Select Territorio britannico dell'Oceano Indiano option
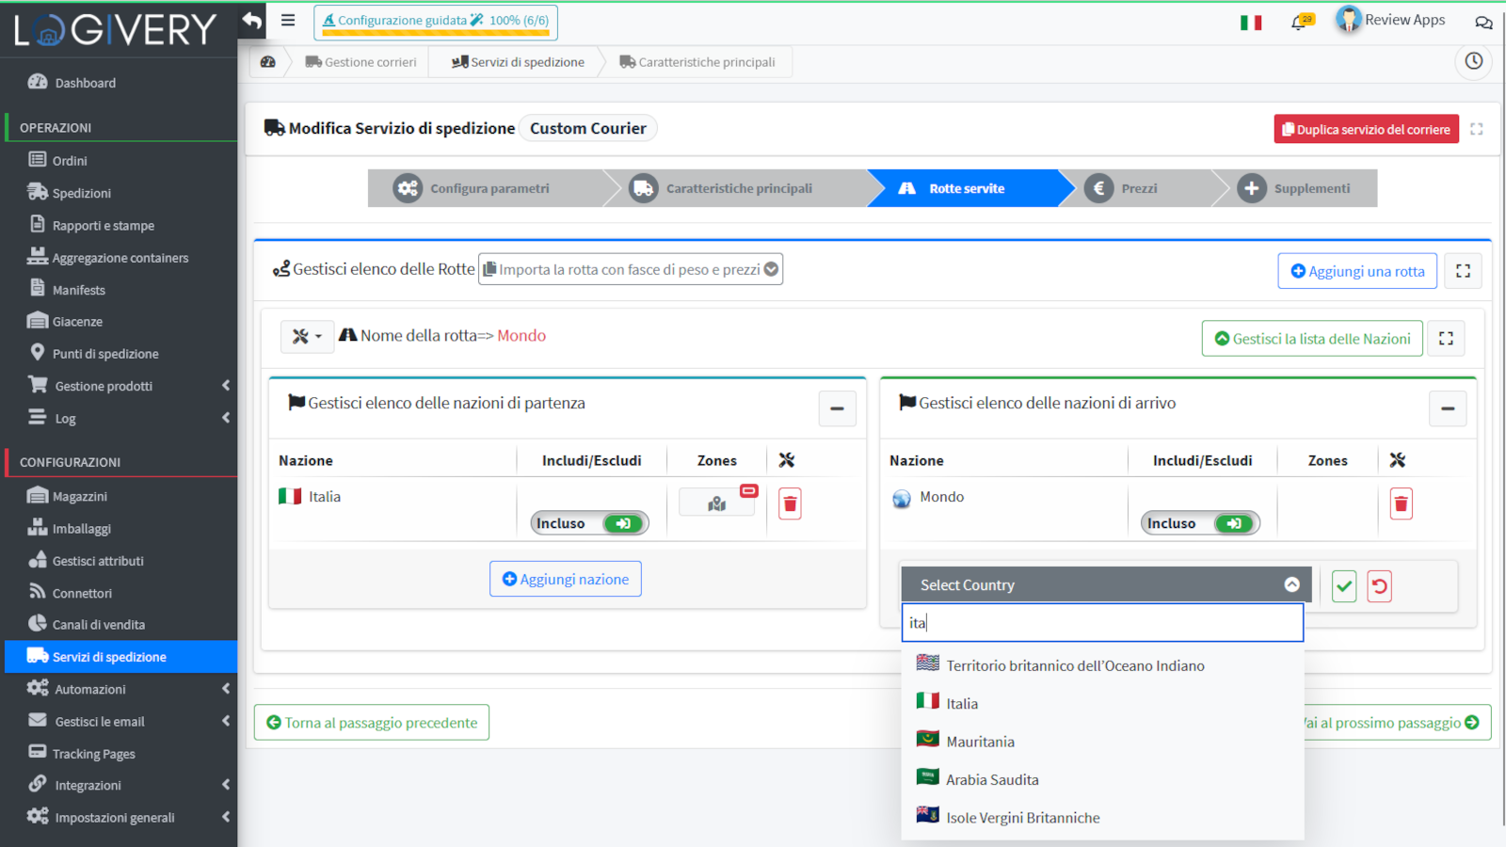This screenshot has height=847, width=1506. 1102,665
